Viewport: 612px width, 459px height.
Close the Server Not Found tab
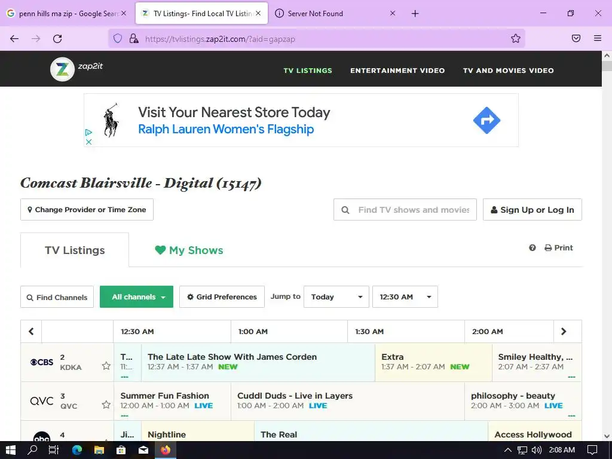(393, 13)
